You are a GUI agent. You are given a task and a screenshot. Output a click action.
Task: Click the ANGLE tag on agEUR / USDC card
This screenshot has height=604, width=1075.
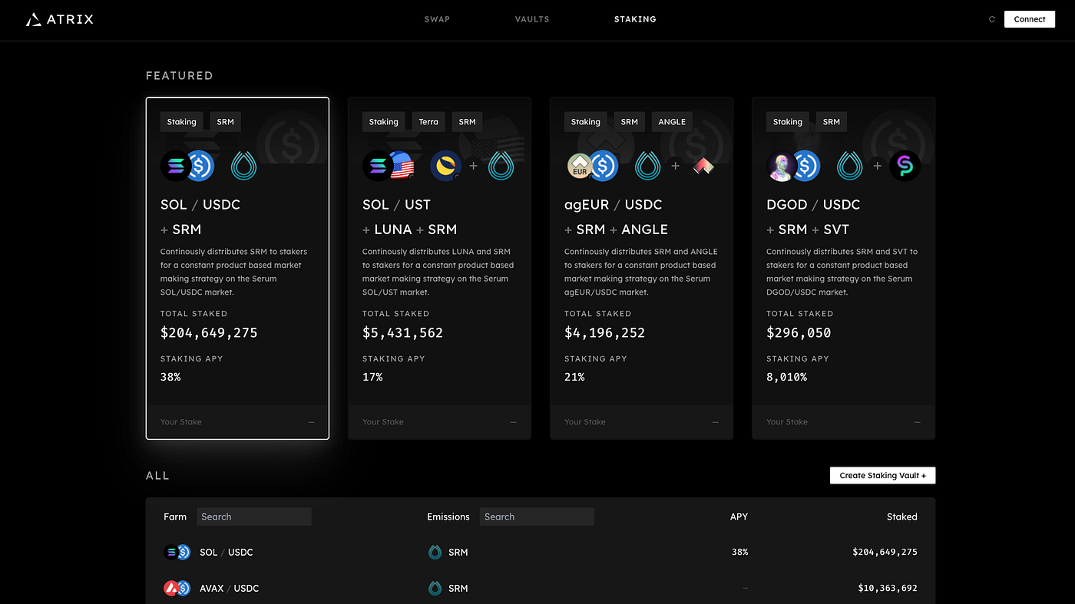672,121
